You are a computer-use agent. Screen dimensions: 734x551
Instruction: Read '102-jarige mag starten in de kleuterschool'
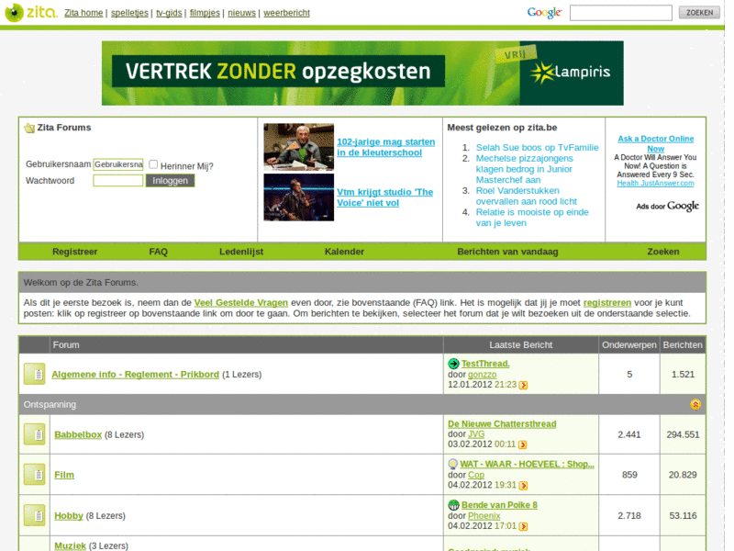click(x=385, y=147)
